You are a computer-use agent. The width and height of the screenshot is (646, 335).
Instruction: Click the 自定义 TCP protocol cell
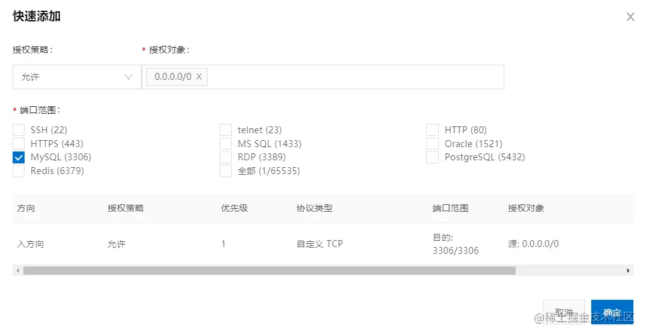tap(320, 244)
